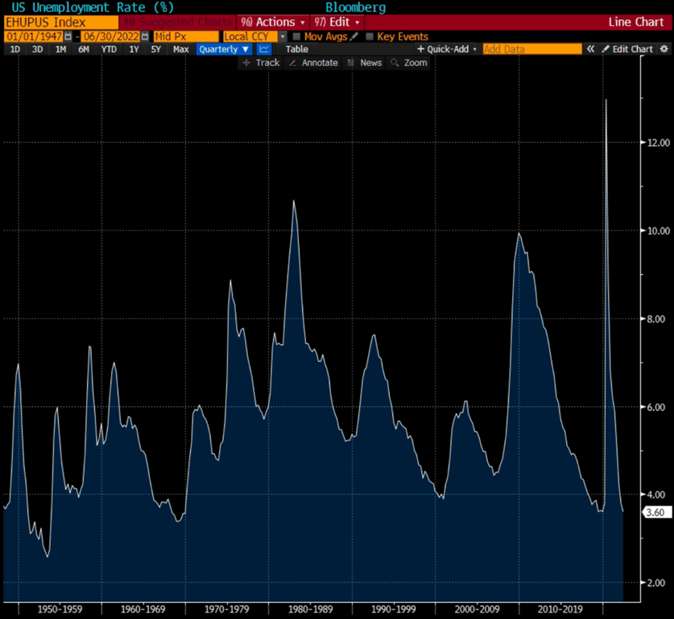Screen dimensions: 674x619
Task: Click the 1980-1989 axis label
Action: (310, 609)
